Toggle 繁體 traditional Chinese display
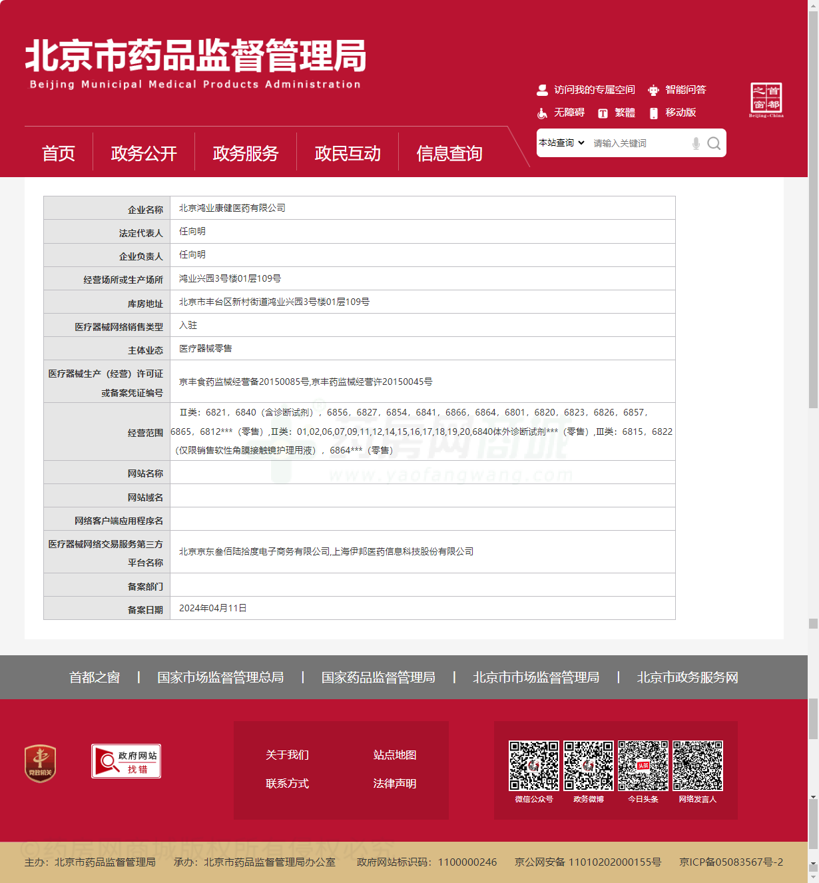 [x=617, y=113]
